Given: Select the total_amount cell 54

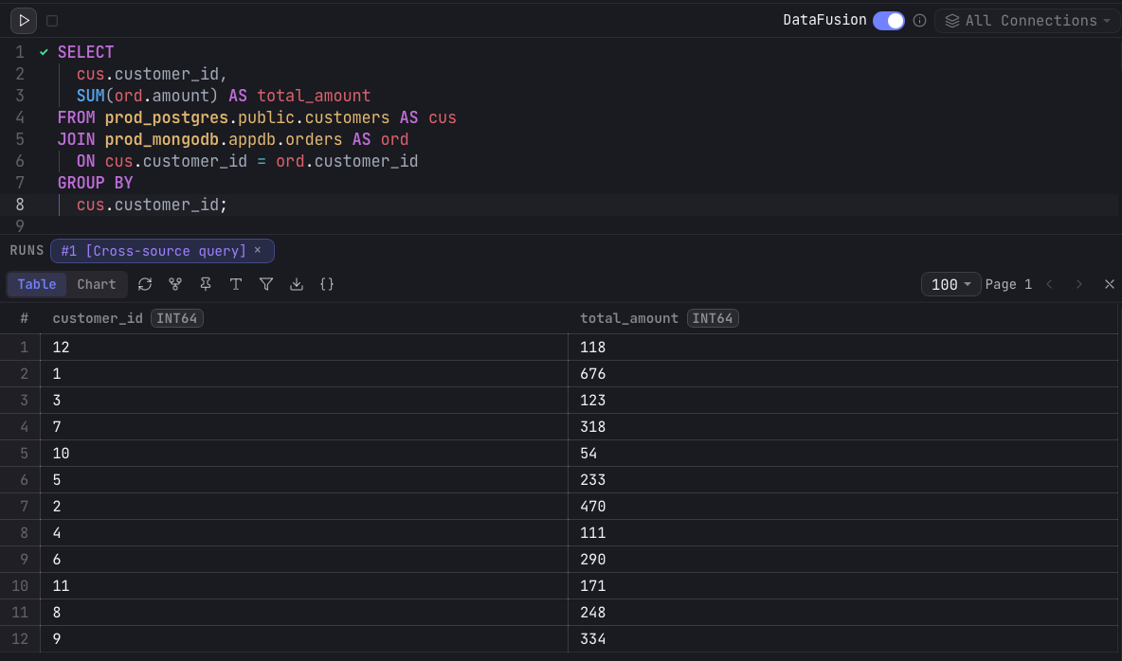Looking at the screenshot, I should 843,453.
